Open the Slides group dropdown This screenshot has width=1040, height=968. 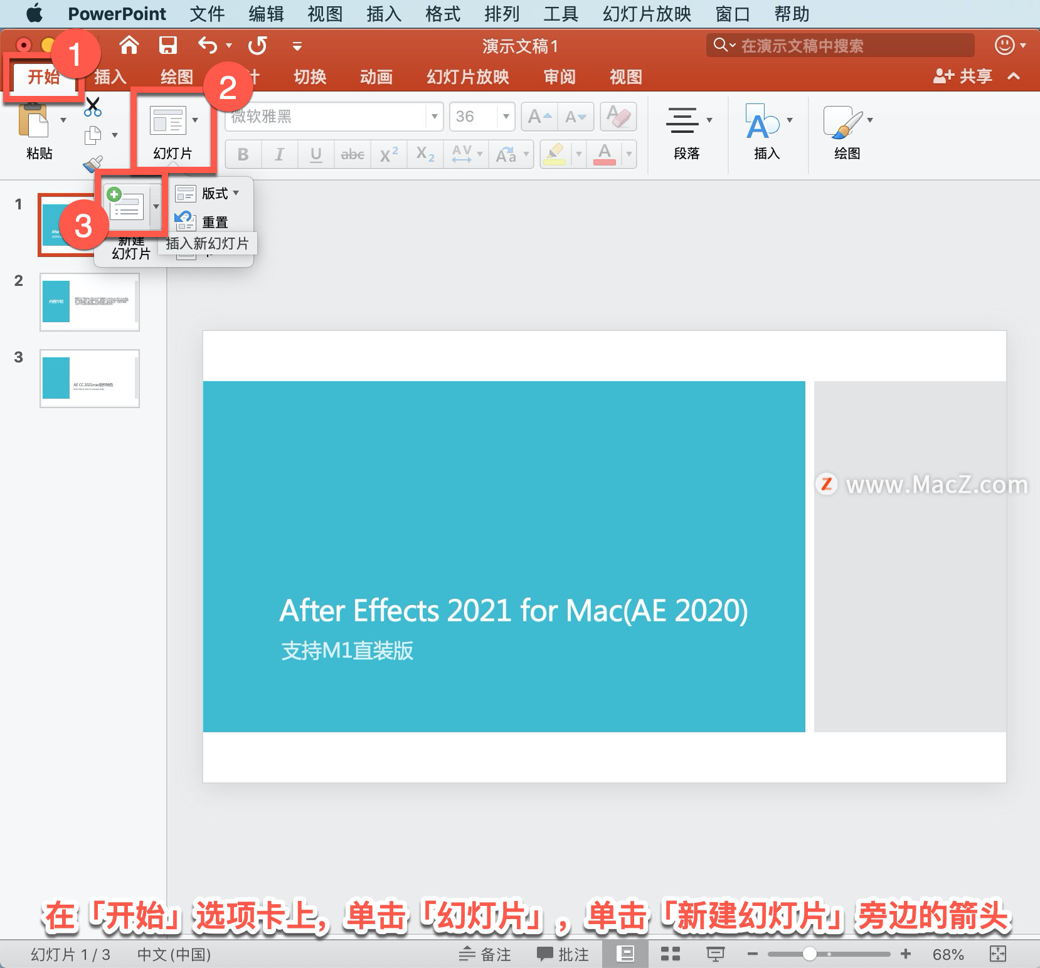pos(195,120)
